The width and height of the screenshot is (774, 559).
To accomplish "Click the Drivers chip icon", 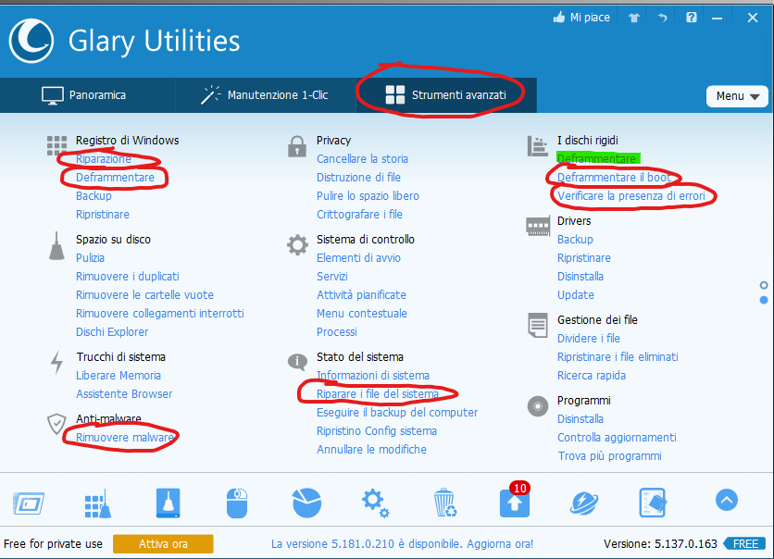I will pos(538,226).
